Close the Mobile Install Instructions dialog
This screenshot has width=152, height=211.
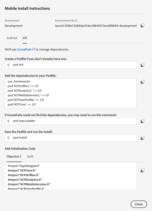tap(139, 204)
